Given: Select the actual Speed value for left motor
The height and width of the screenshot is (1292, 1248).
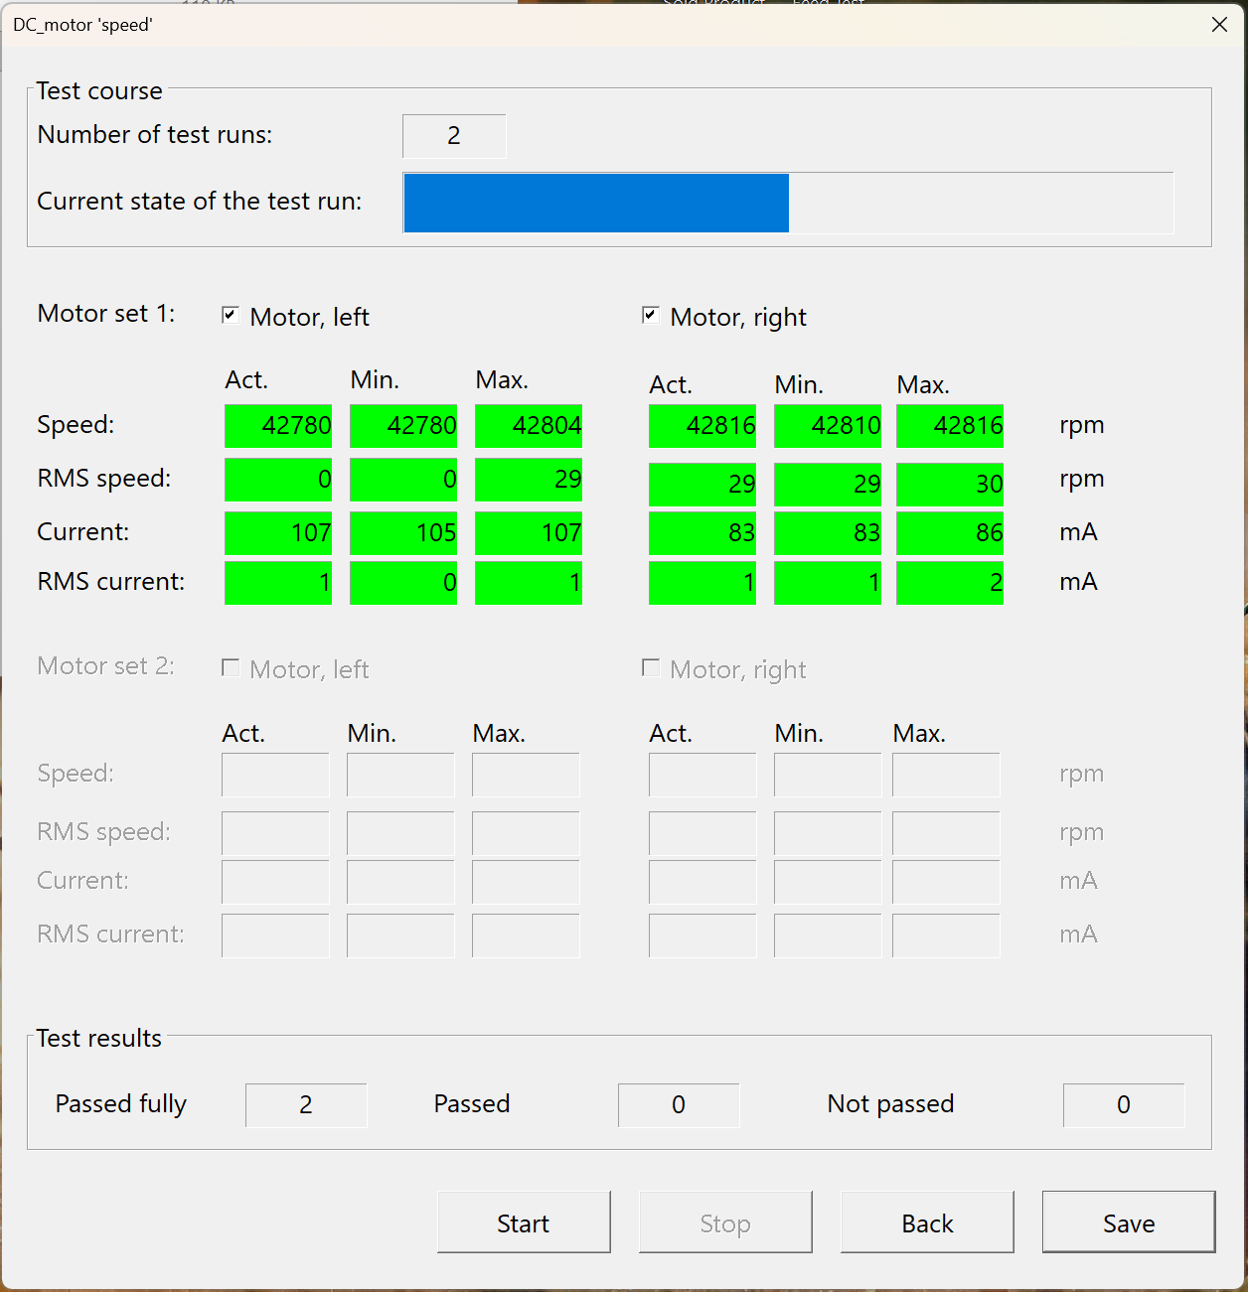Looking at the screenshot, I should point(278,426).
